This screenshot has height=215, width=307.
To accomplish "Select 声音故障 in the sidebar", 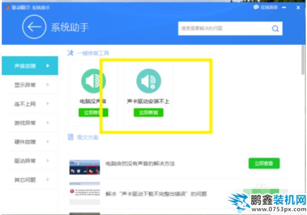I will (x=30, y=66).
